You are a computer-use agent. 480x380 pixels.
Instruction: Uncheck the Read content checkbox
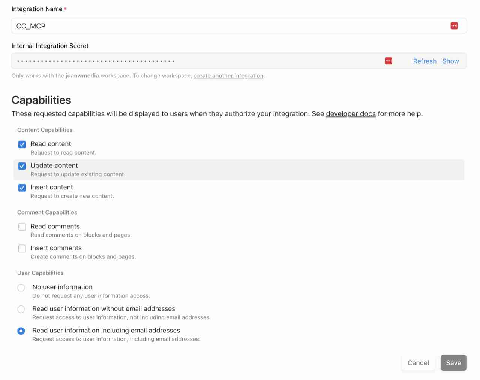[x=22, y=145]
